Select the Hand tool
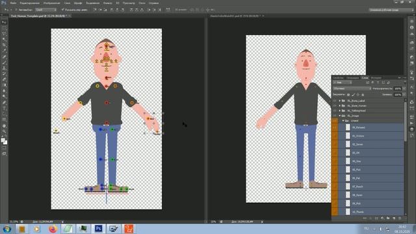416x234 pixels. [x=4, y=125]
